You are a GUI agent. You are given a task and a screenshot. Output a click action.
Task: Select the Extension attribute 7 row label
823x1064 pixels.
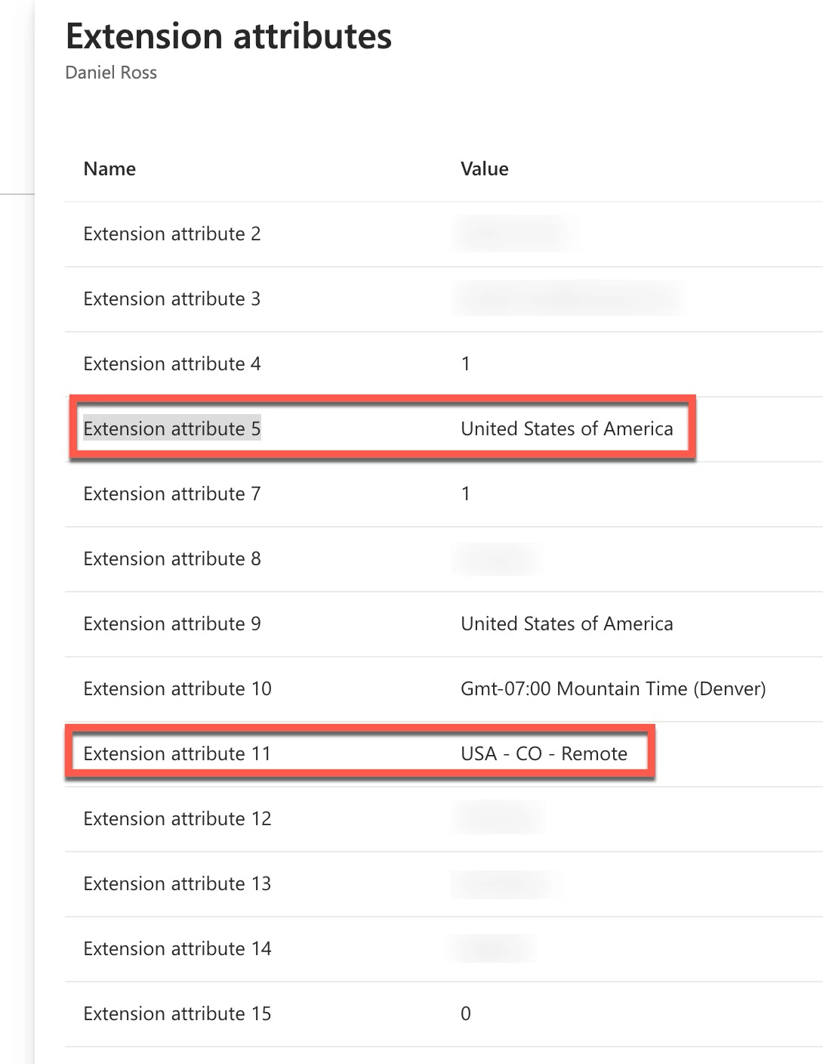pyautogui.click(x=172, y=493)
